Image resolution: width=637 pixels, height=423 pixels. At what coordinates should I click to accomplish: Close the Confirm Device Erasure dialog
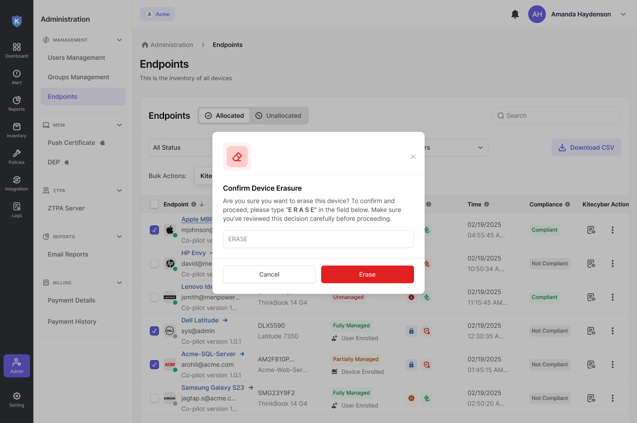pos(413,157)
